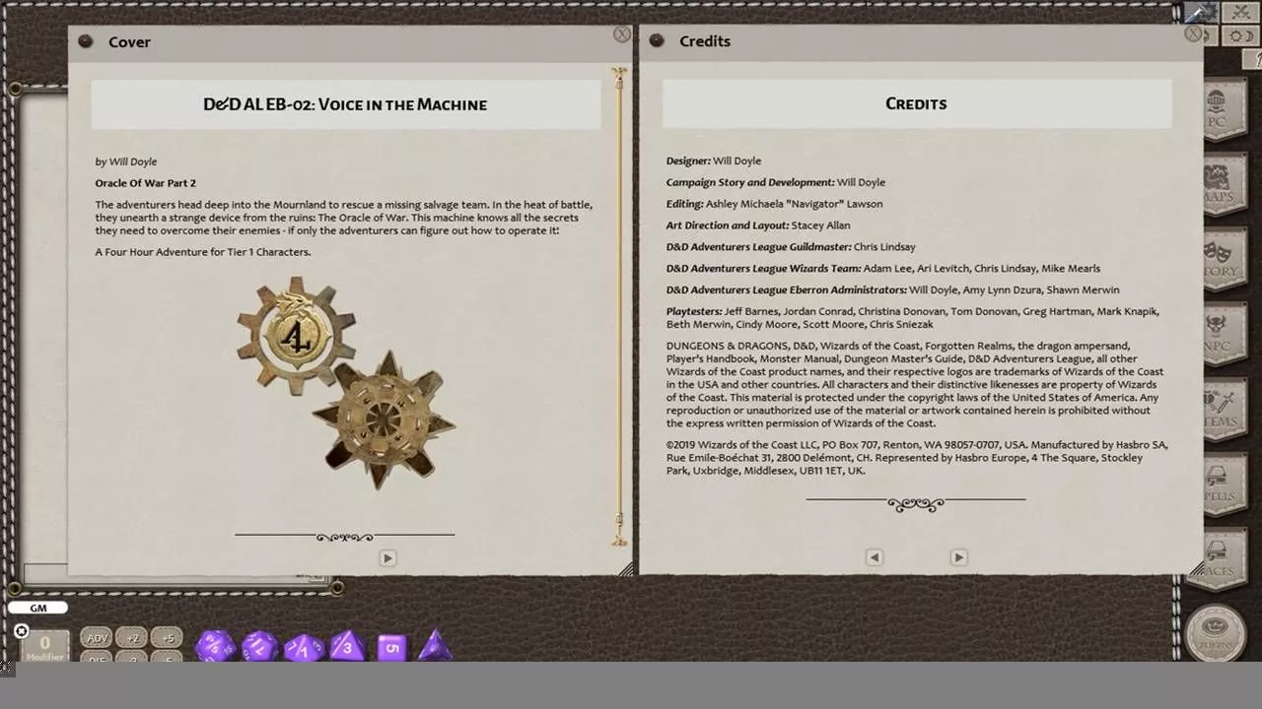Click the ADV advantage button
Image resolution: width=1262 pixels, height=709 pixels.
tap(97, 638)
